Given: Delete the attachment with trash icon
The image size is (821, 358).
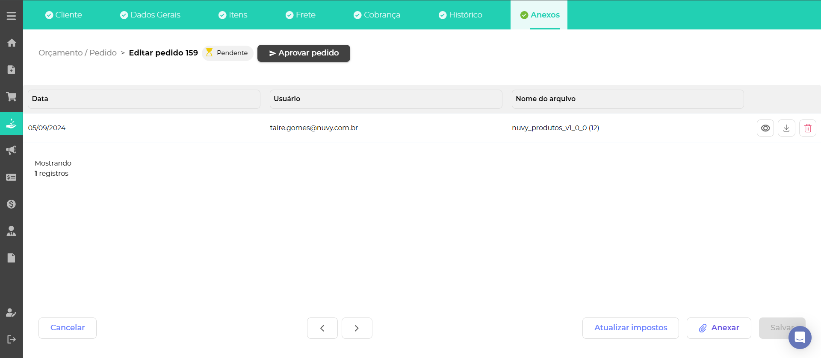Looking at the screenshot, I should pos(807,128).
